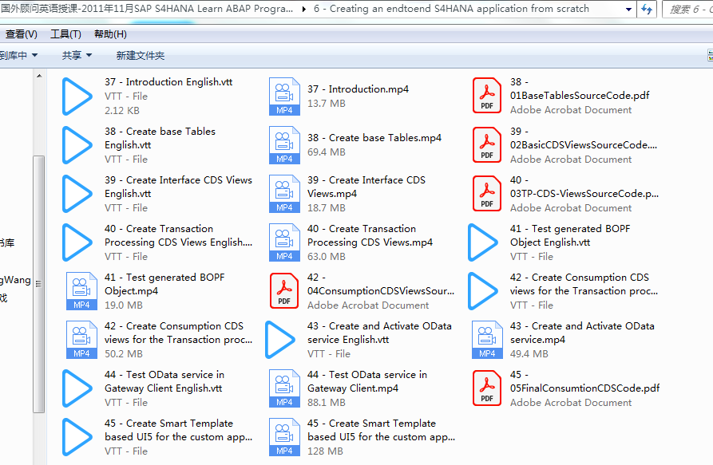713x465 pixels.
Task: Click the file name 37 - Introduction.mp4
Action: tap(358, 89)
